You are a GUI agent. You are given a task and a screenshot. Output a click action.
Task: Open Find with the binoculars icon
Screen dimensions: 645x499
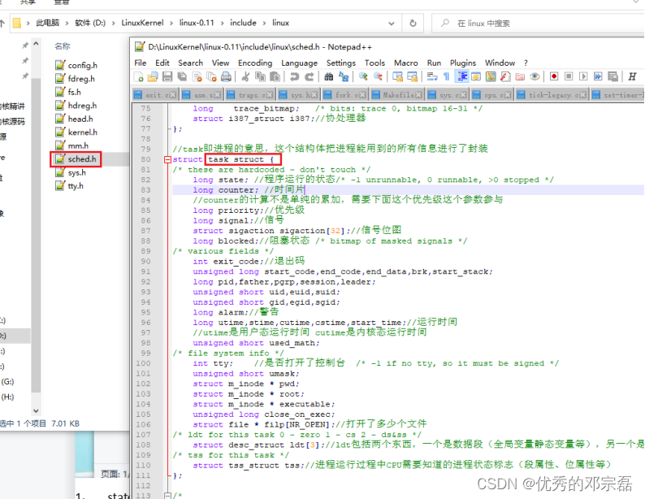click(329, 76)
